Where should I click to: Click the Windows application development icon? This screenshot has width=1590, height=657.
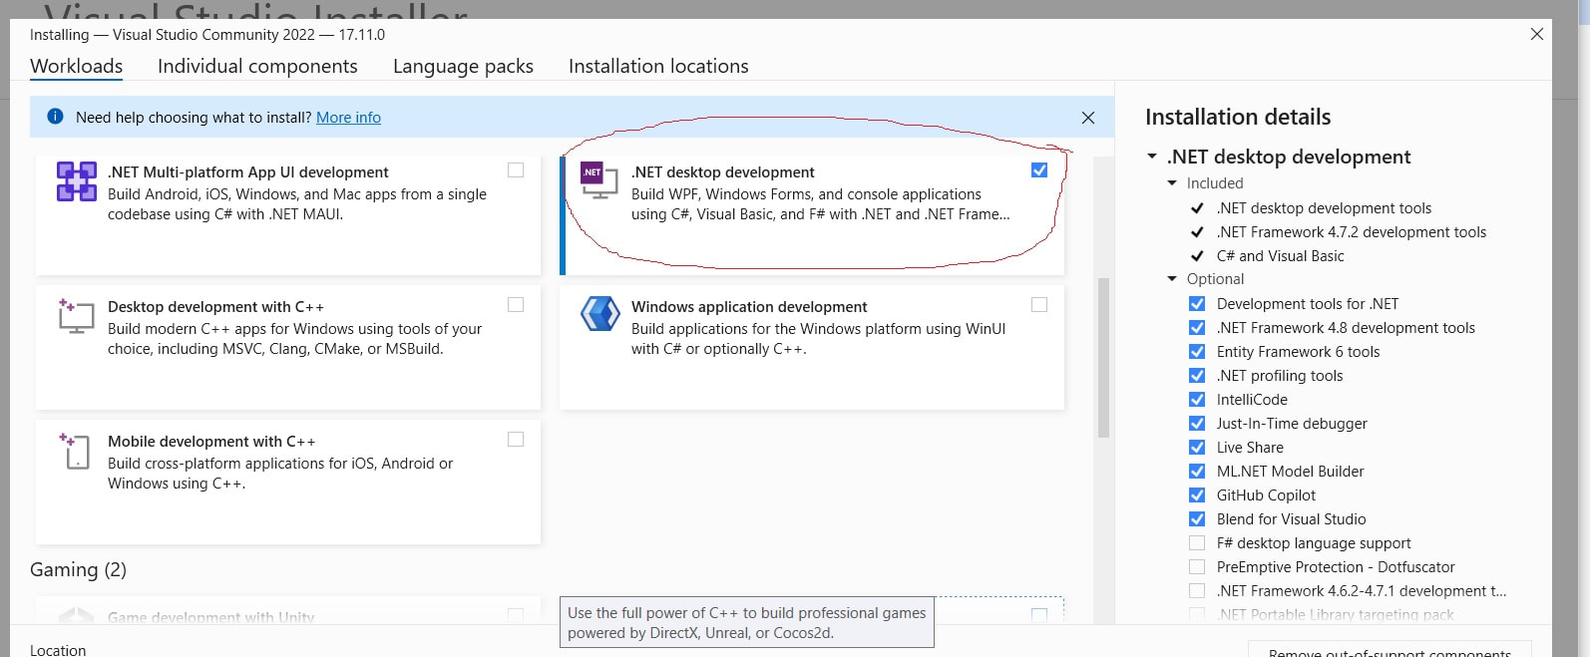coord(600,314)
